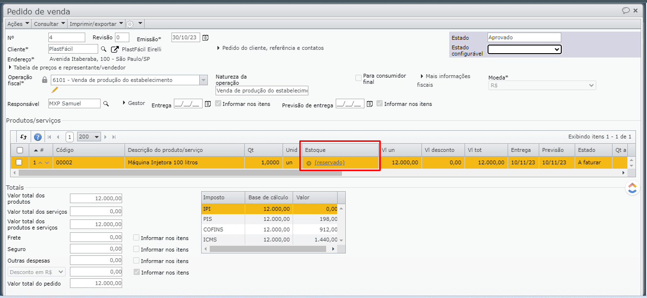Image resolution: width=647 pixels, height=298 pixels.
Task: Click the Nº order number input field
Action: pos(67,37)
